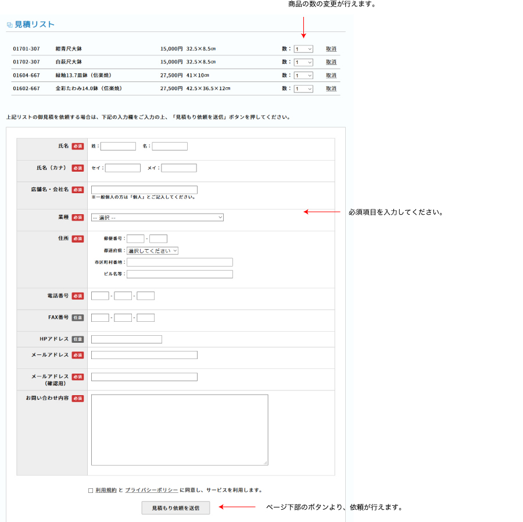Click the お問い合わせ内容 text area
Image resolution: width=523 pixels, height=522 pixels.
tap(180, 430)
